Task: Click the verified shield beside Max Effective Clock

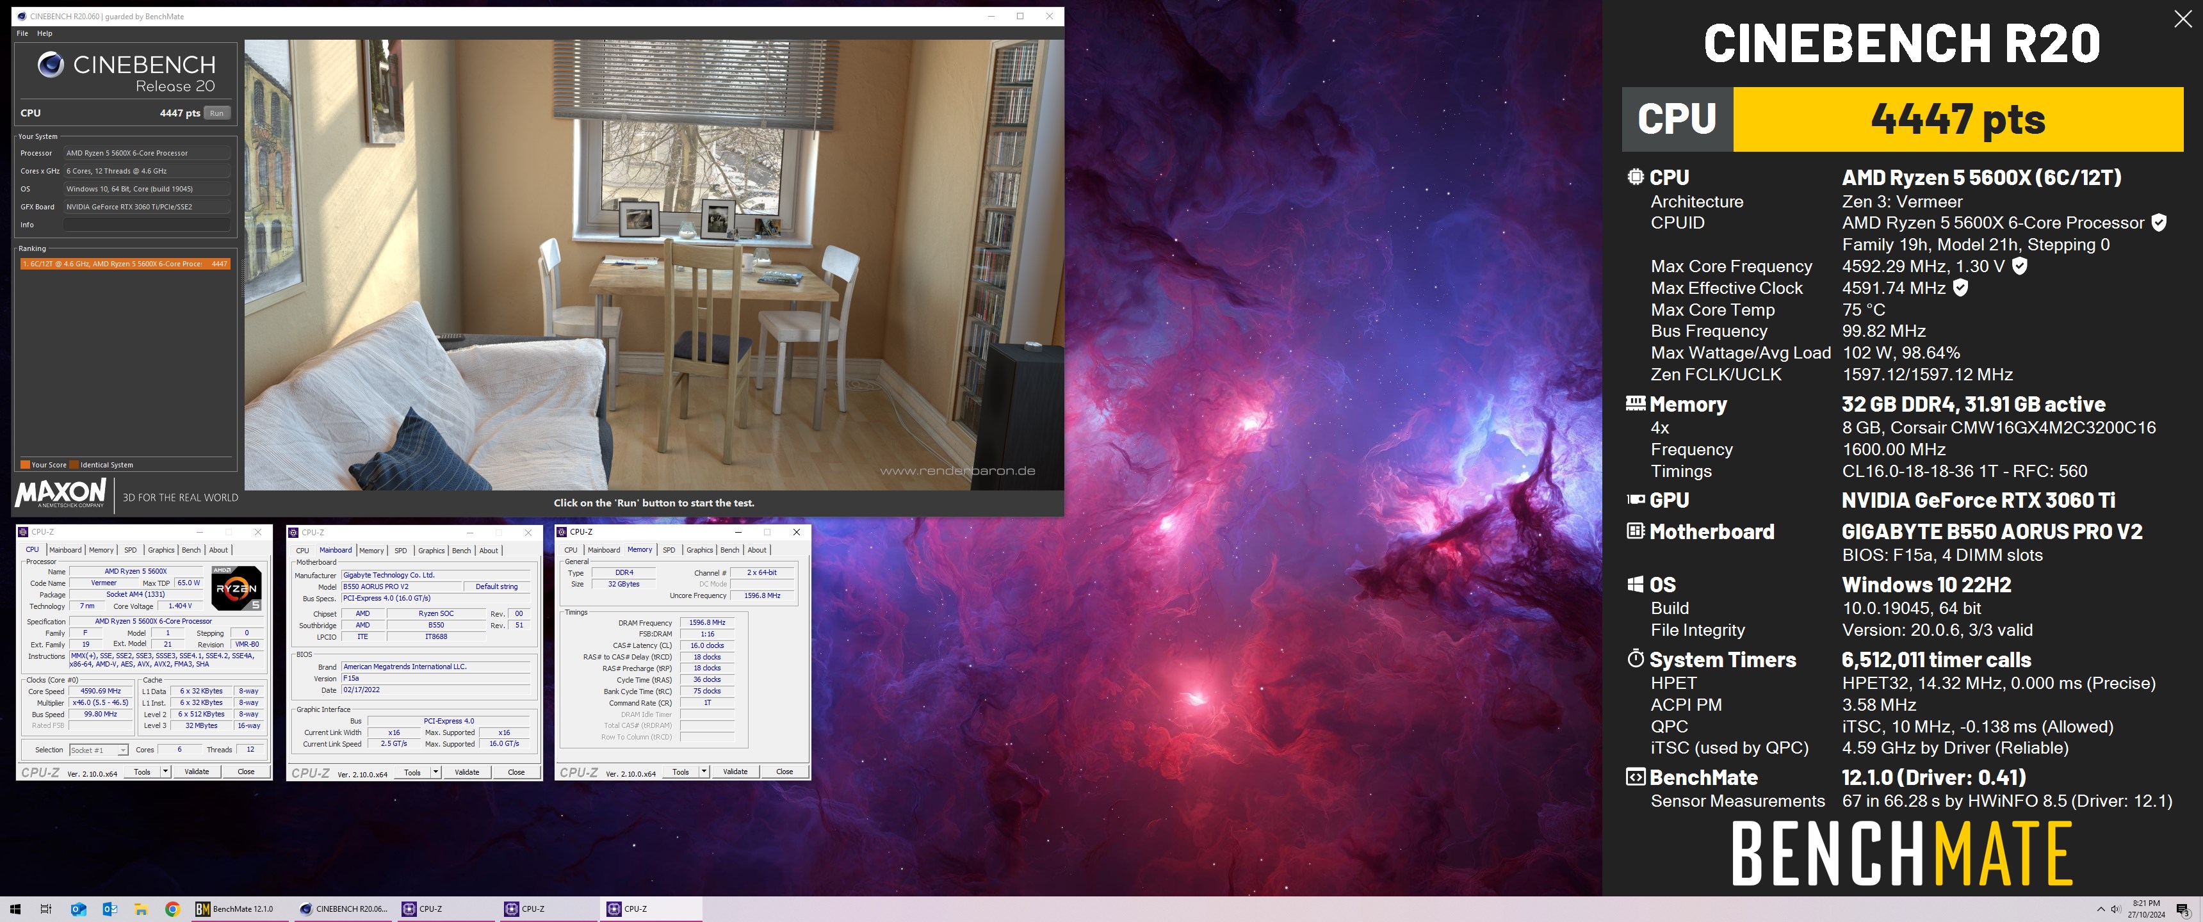Action: (1961, 287)
